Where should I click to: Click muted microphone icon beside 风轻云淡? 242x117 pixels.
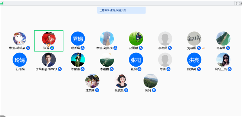pos(230,69)
